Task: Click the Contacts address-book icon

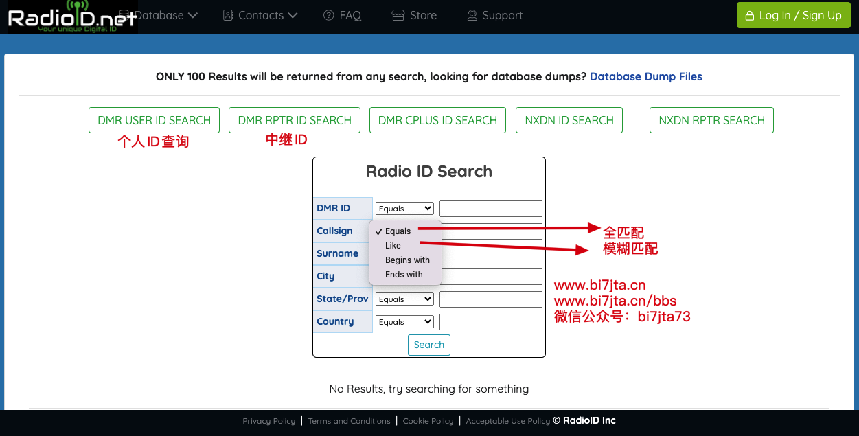Action: point(228,15)
